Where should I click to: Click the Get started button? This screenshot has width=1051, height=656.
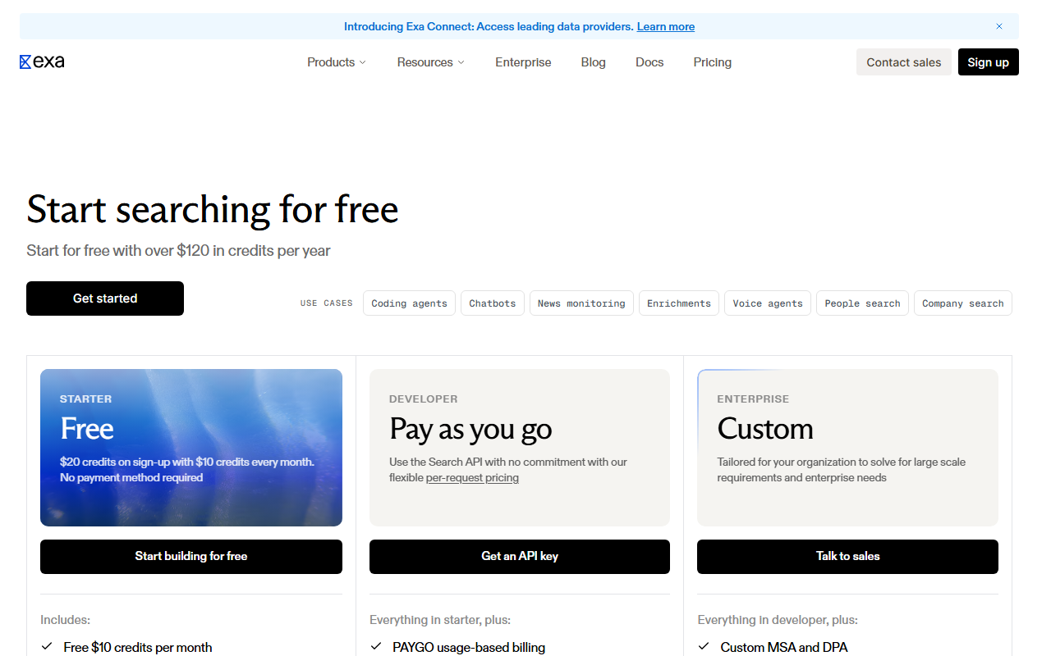click(105, 298)
